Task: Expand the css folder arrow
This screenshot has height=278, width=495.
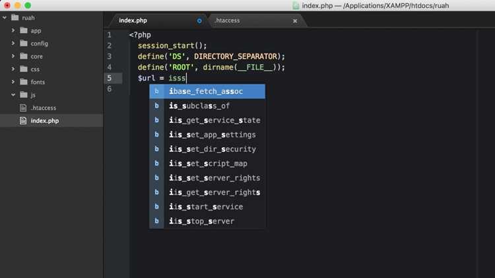Action: 13,69
